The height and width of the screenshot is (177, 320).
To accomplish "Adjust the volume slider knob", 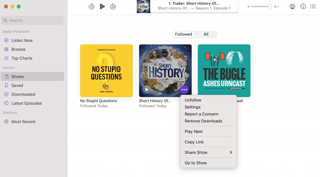I will point(270,7).
